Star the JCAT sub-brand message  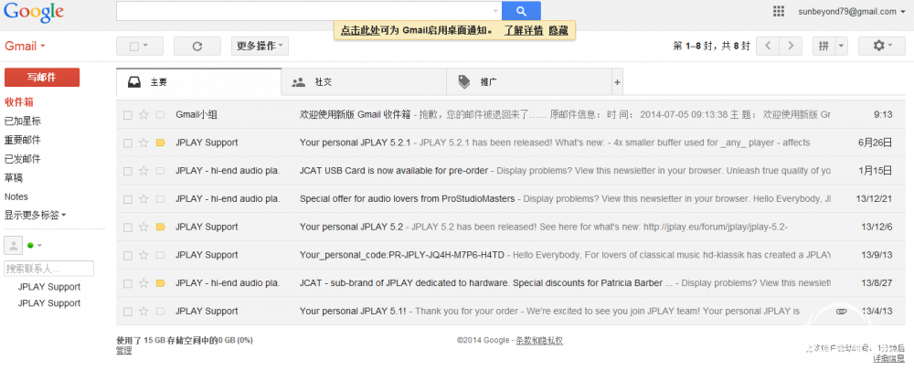click(x=143, y=283)
